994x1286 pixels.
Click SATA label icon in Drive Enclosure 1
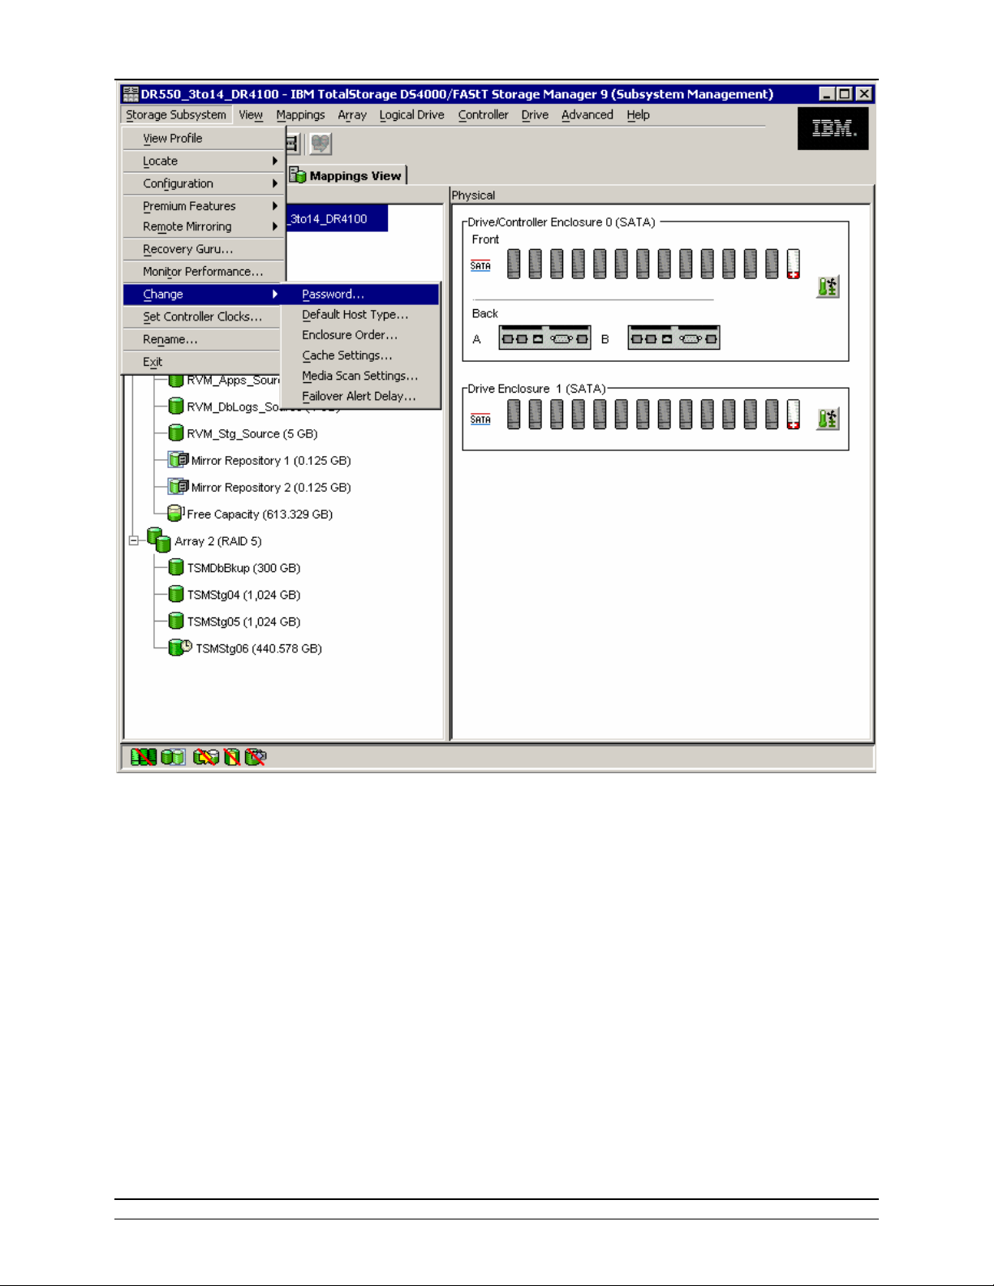point(480,419)
